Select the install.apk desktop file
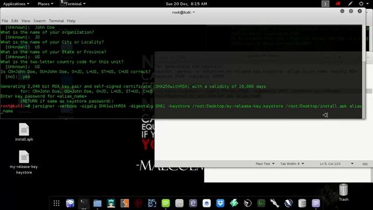 [24, 132]
